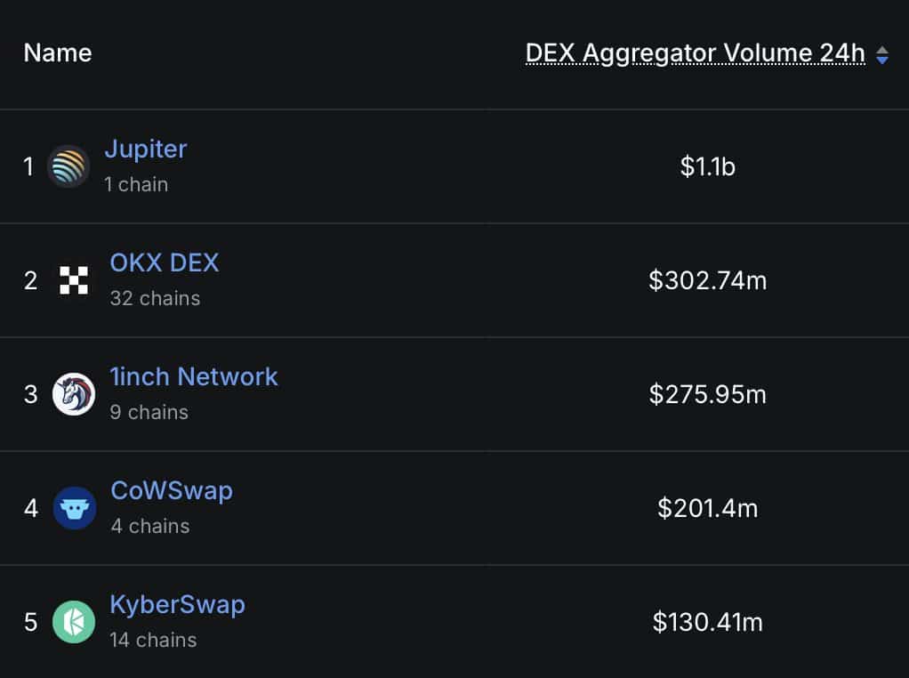The height and width of the screenshot is (678, 909).
Task: Open the KyberSwap protocol link
Action: (177, 605)
